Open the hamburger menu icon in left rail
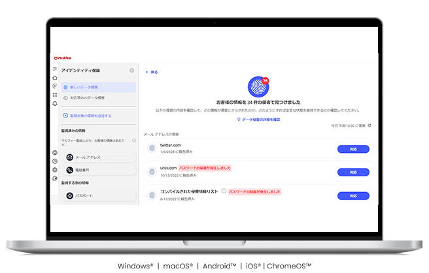Image resolution: width=429 pixels, height=273 pixels. point(55,69)
